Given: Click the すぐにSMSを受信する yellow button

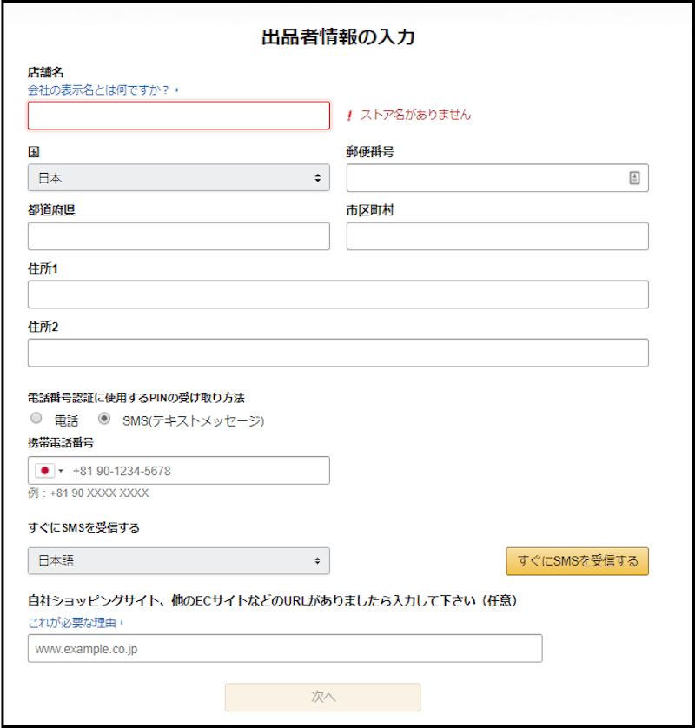Looking at the screenshot, I should coord(577,561).
